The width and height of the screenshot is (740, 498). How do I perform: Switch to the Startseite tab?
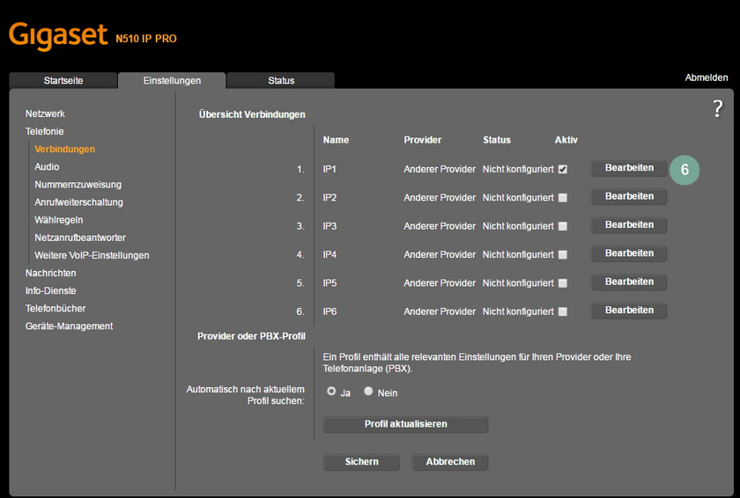(63, 81)
